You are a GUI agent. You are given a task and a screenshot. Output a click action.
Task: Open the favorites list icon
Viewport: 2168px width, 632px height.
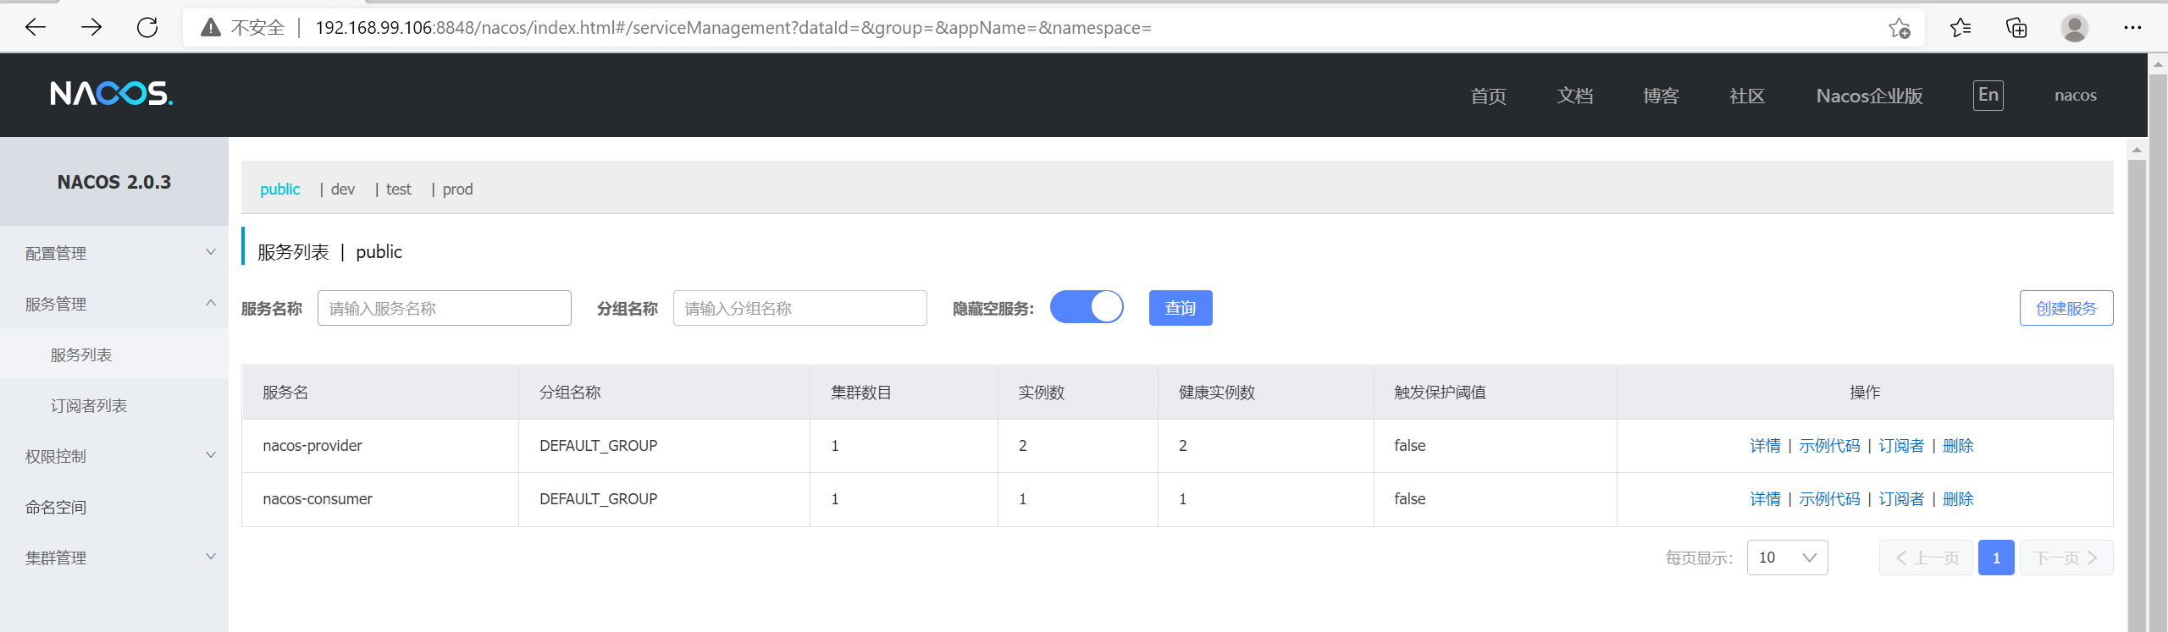1961,28
